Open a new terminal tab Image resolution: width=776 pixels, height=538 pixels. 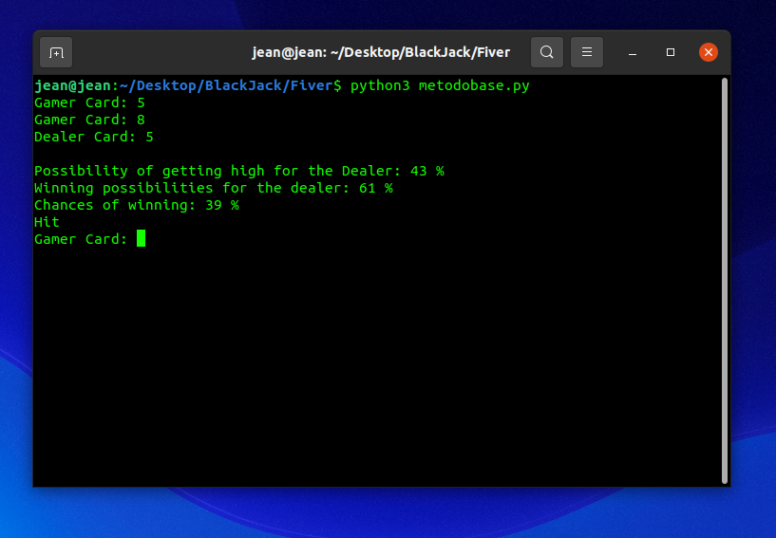point(56,52)
